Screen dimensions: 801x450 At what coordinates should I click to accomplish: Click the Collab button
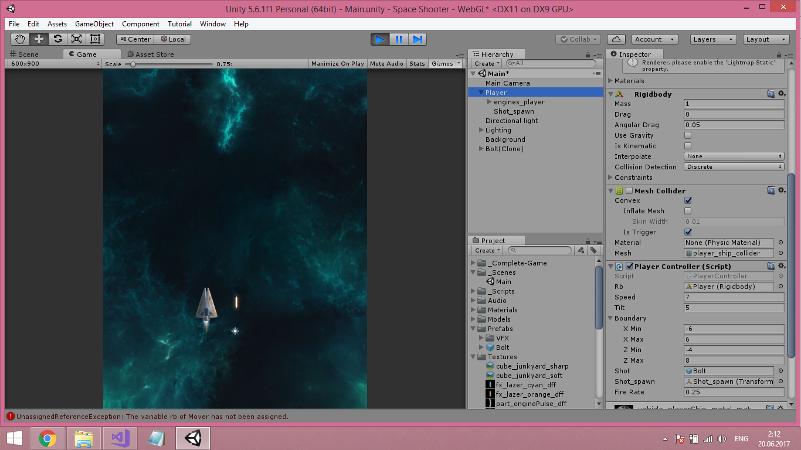pos(578,39)
